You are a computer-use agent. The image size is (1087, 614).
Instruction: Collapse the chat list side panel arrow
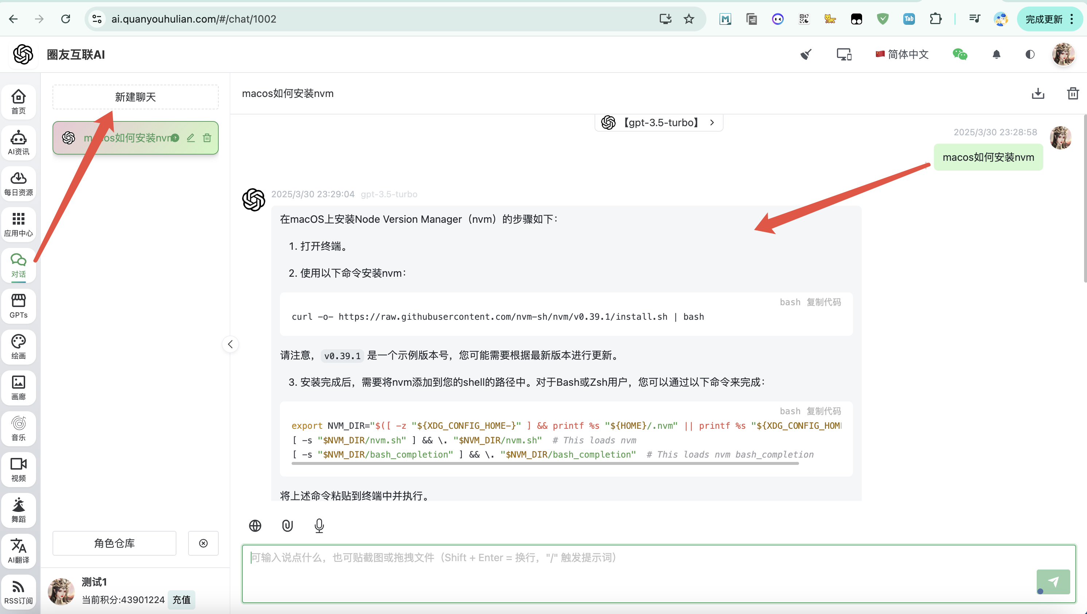(230, 344)
